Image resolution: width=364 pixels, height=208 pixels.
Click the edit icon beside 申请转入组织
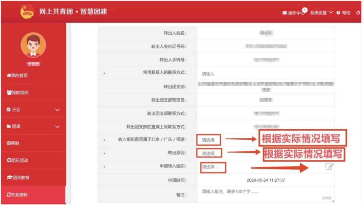pyautogui.click(x=329, y=166)
